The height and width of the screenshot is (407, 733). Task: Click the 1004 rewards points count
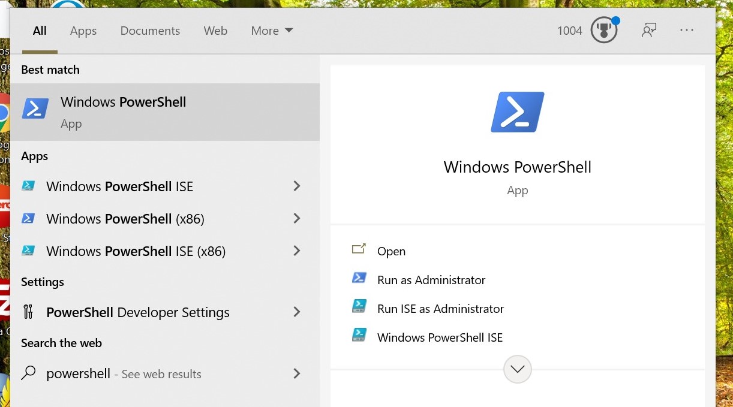pos(569,31)
